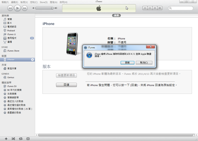Open the 檔案(F) menu
This screenshot has height=141, width=198.
(x=5, y=2)
